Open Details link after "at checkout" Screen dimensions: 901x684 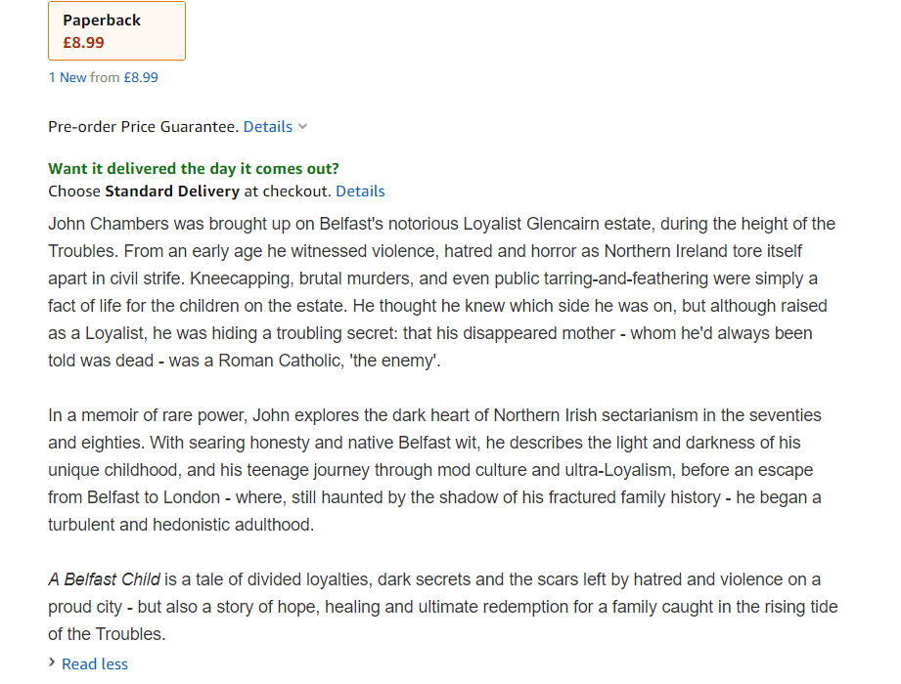pos(360,191)
